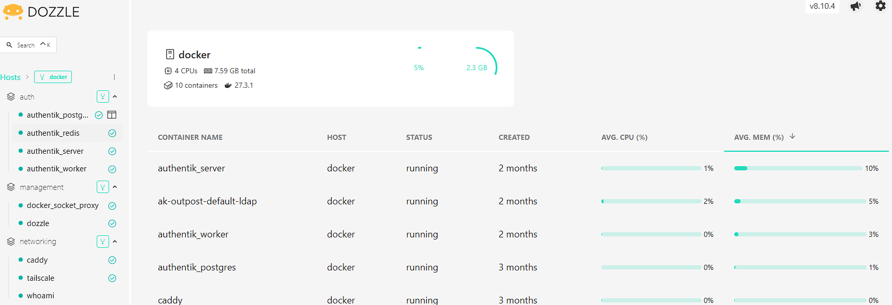Click '10 containers' text in host card
The height and width of the screenshot is (305, 892).
[196, 86]
